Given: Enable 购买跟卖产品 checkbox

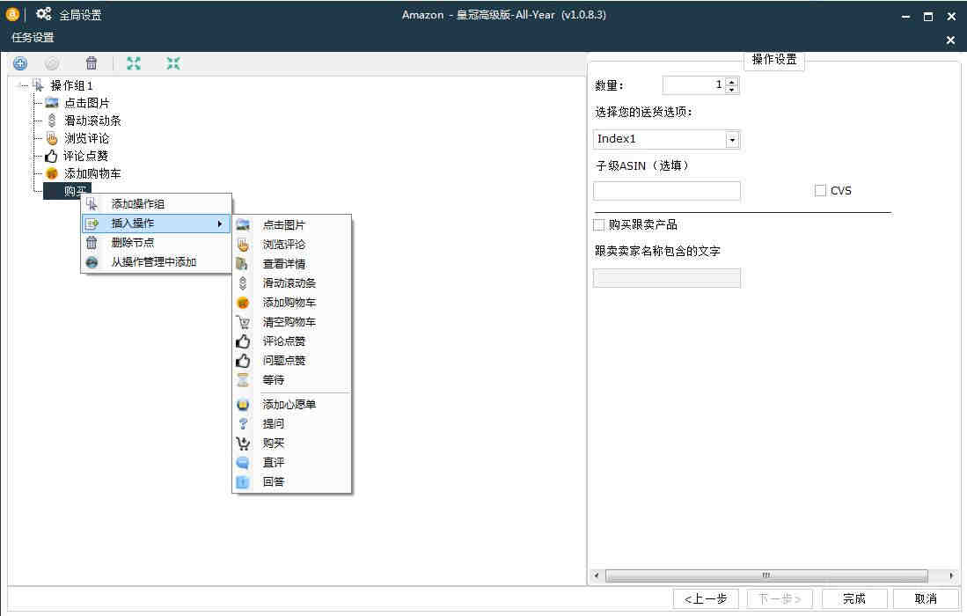Looking at the screenshot, I should click(598, 224).
